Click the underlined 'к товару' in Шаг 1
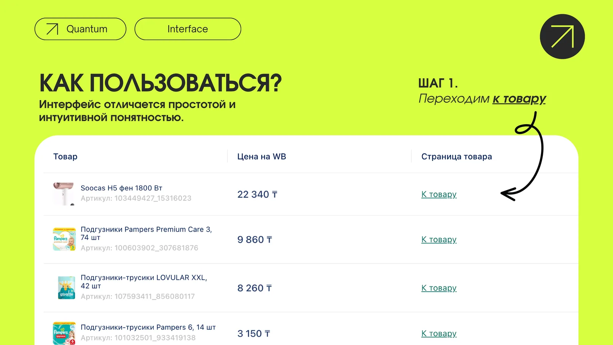This screenshot has width=613, height=345. (520, 99)
